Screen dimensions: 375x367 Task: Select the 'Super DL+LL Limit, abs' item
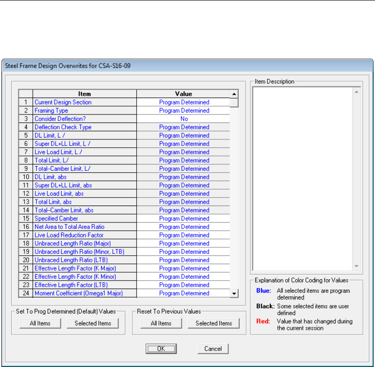pos(85,185)
